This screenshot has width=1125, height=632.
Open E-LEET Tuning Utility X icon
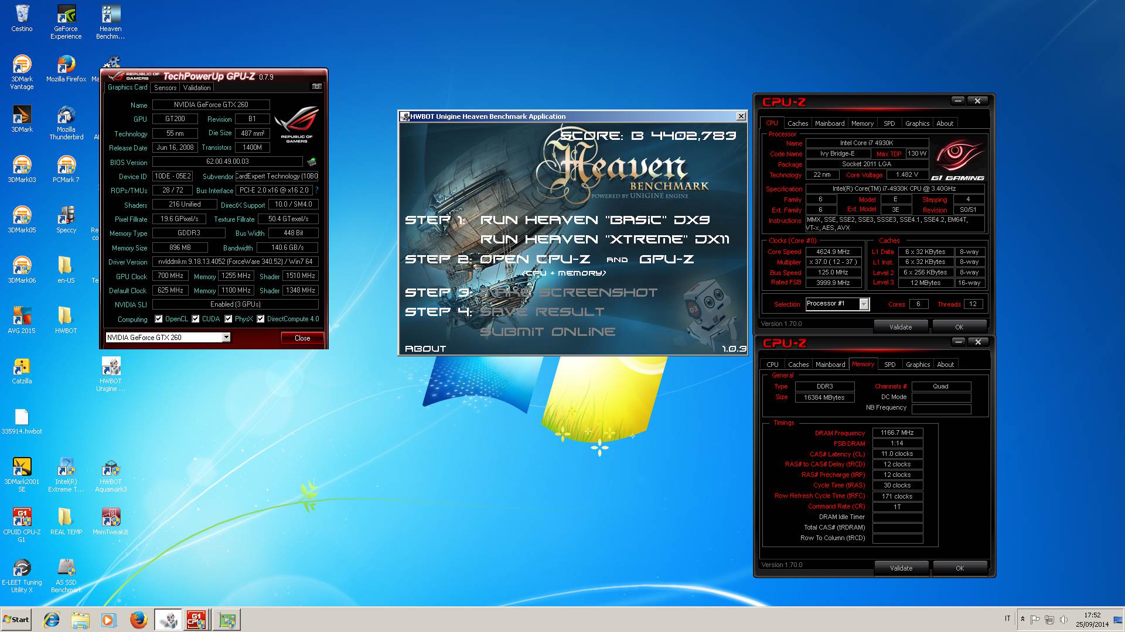click(22, 576)
